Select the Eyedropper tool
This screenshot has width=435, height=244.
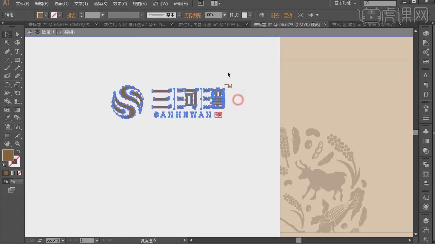pyautogui.click(x=7, y=118)
